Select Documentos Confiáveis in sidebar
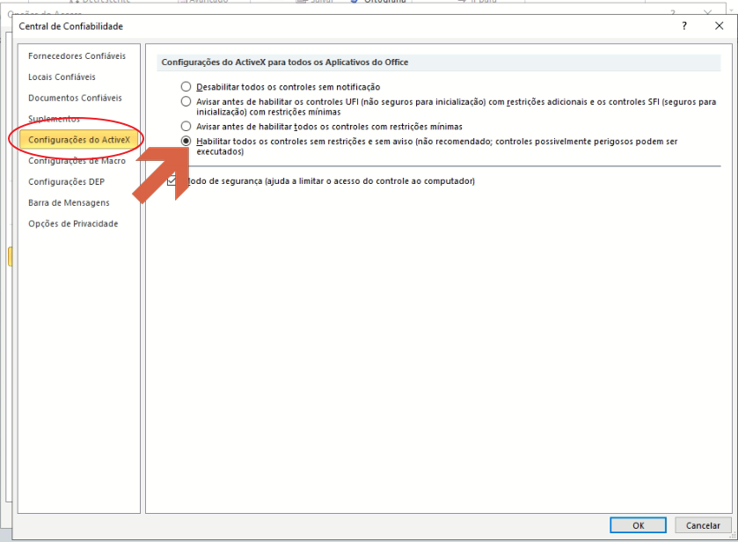This screenshot has height=542, width=738. pos(75,99)
